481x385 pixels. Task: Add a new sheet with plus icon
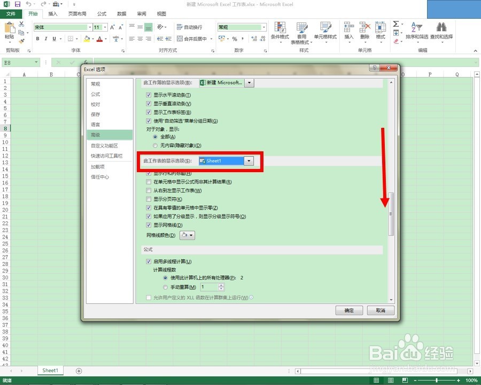coord(79,371)
